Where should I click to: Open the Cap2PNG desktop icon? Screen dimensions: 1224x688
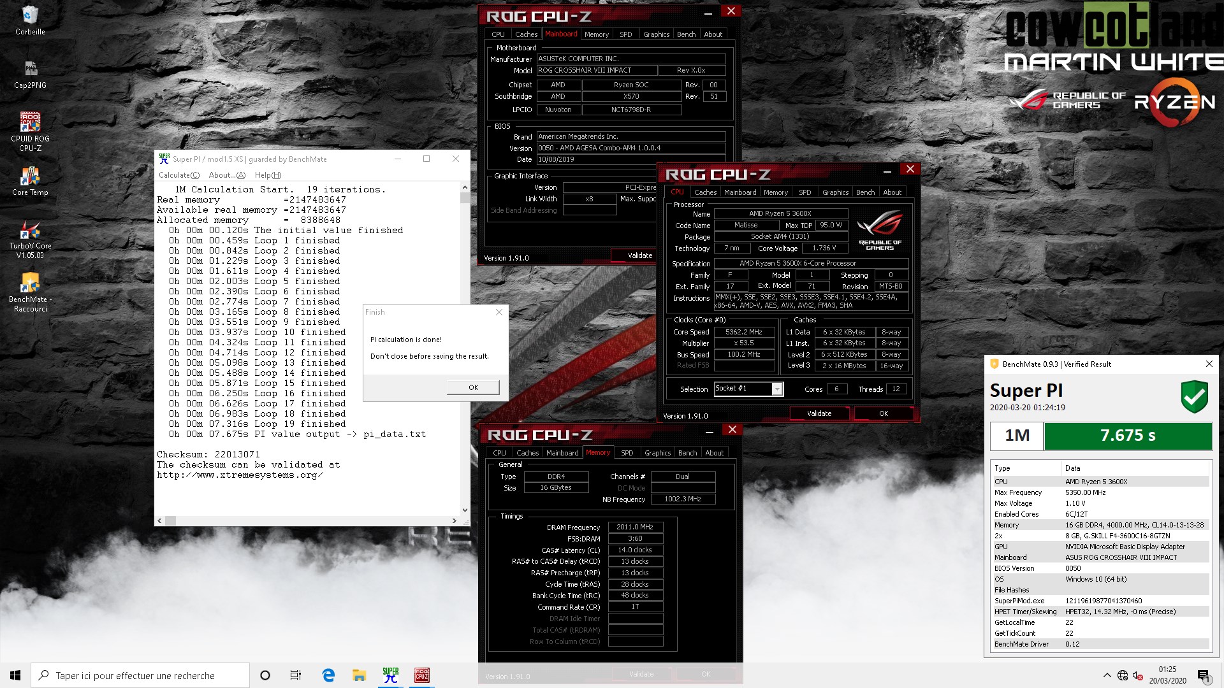30,74
